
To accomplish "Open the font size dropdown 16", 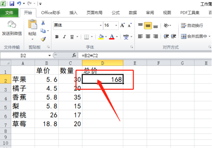I will [x=116, y=25].
